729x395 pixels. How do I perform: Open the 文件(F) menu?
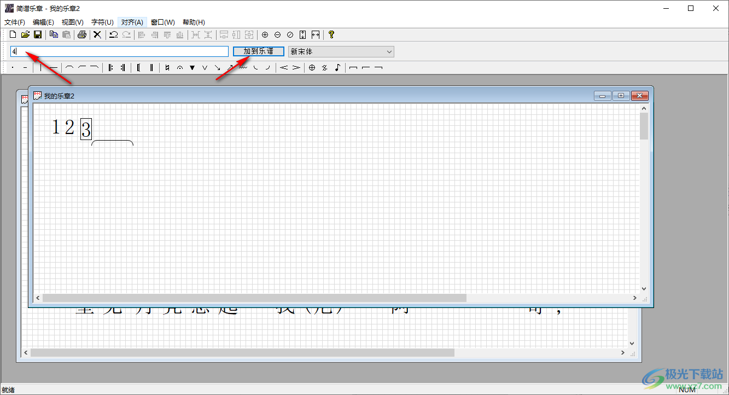tap(15, 22)
